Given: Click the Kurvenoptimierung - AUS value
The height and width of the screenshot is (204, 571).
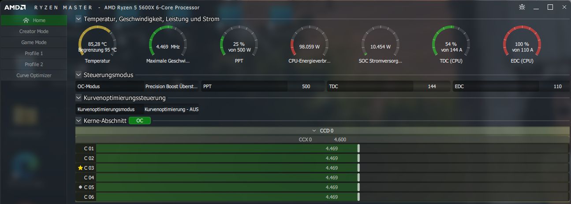Looking at the screenshot, I should click(172, 109).
